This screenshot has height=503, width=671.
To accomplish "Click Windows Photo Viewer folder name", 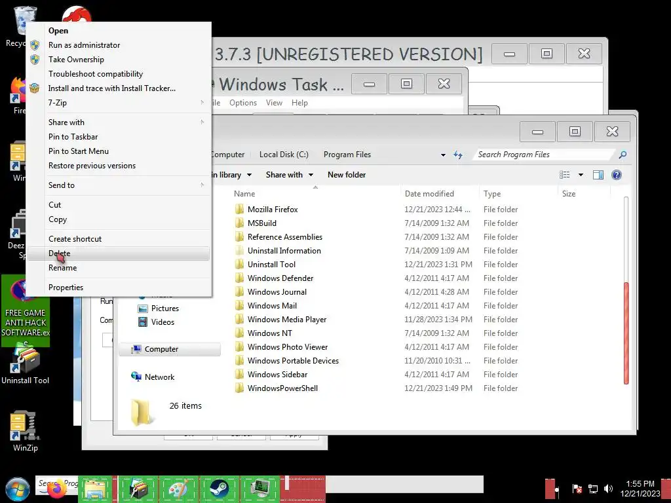I will click(288, 347).
